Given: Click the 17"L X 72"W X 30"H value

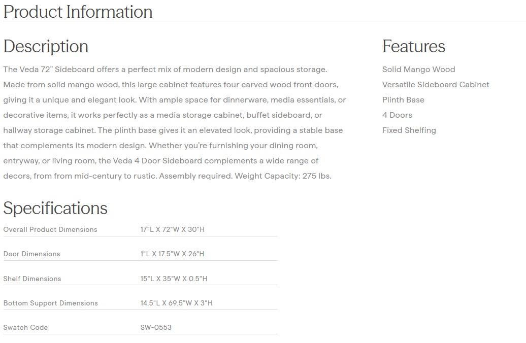Looking at the screenshot, I should pos(172,229).
